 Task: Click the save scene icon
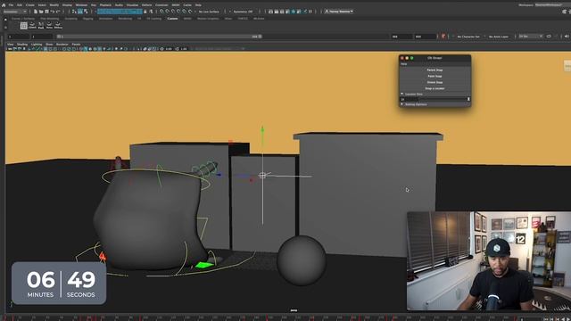[46, 12]
